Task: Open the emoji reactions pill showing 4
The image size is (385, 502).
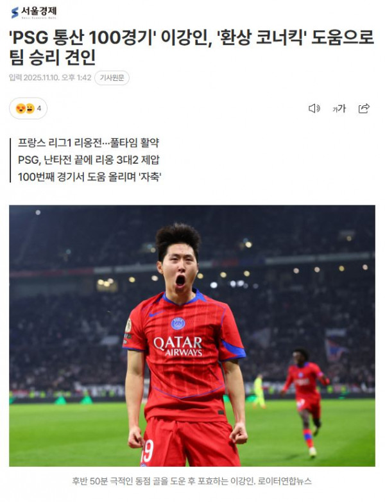Action: click(x=28, y=108)
